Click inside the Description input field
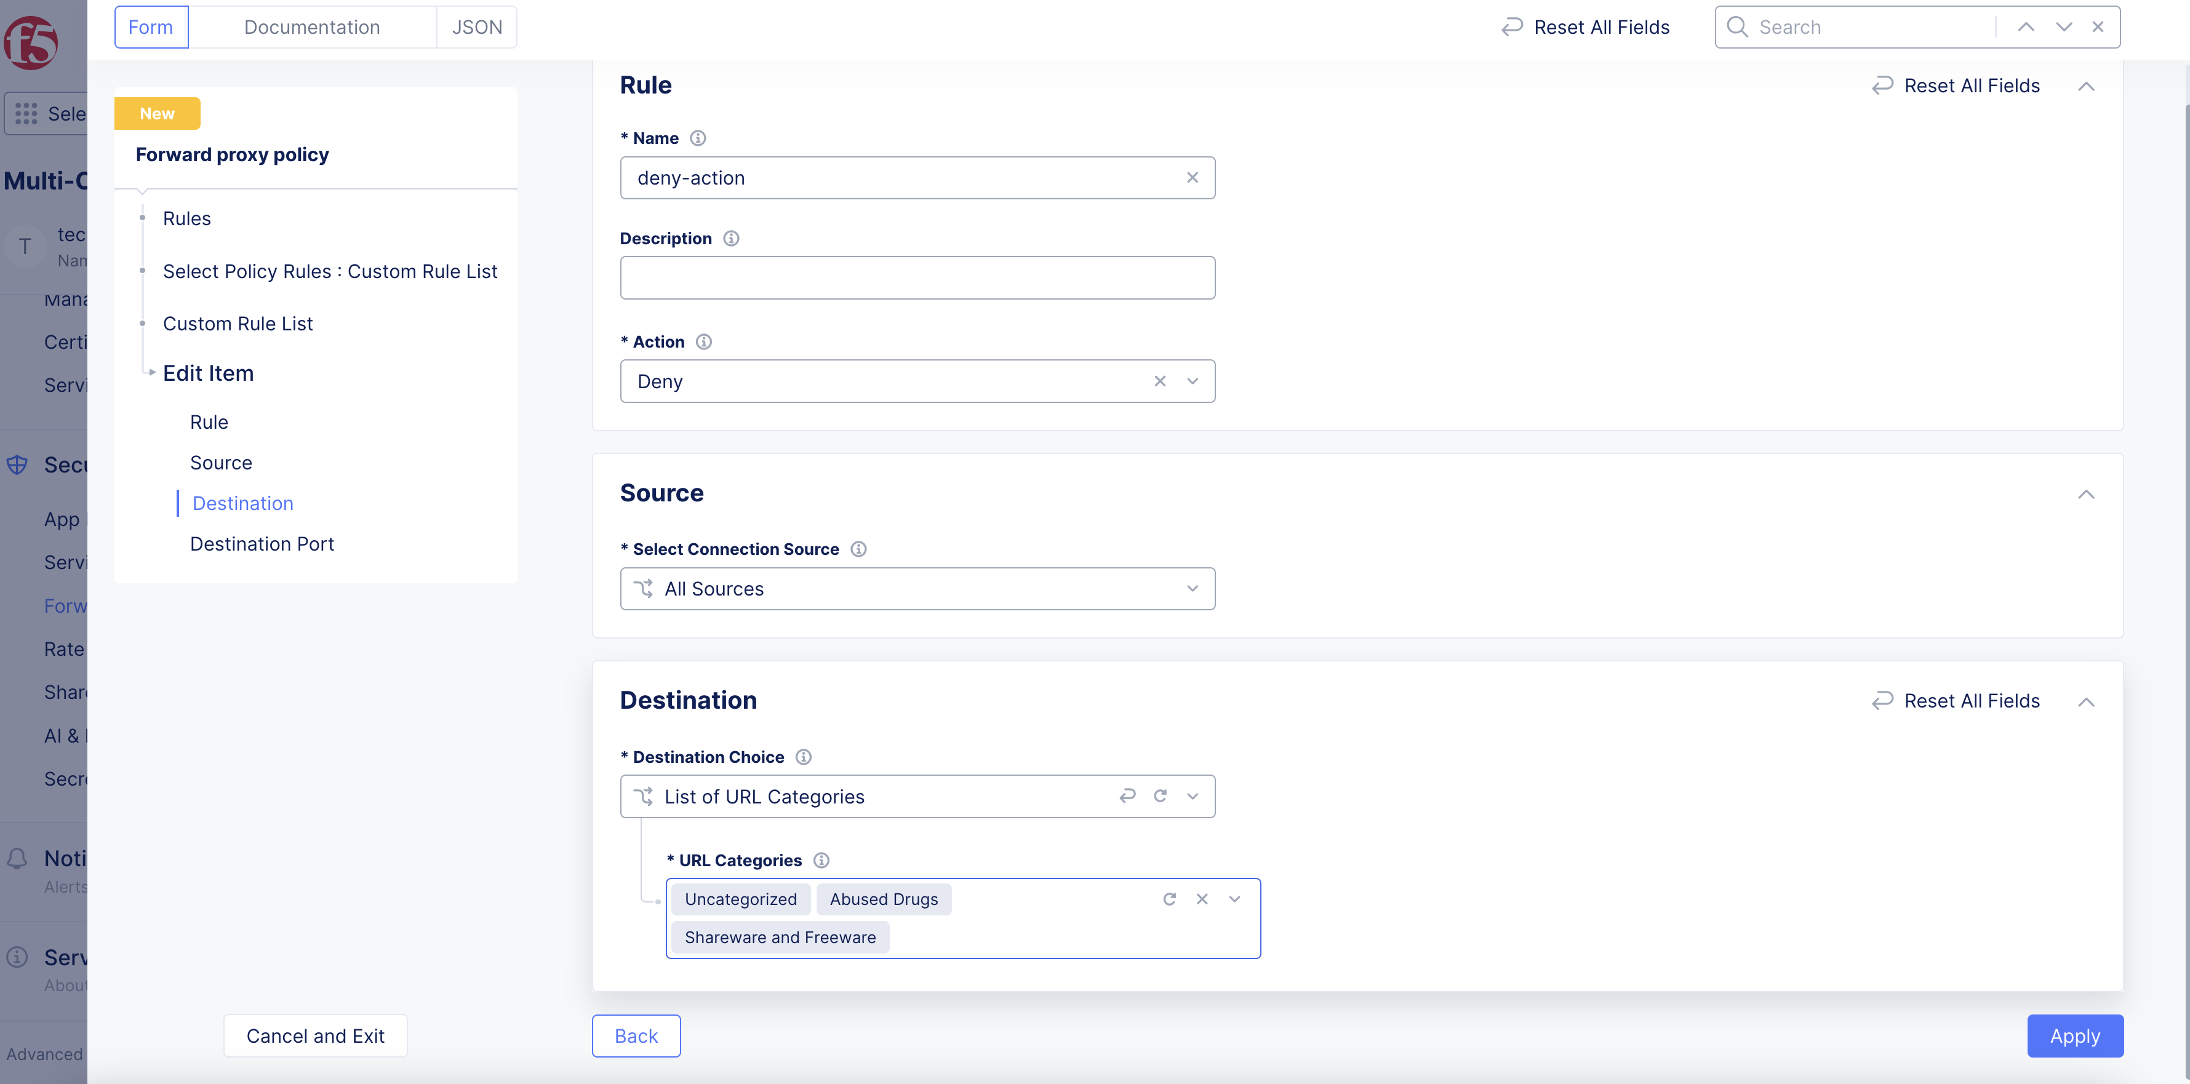 tap(917, 277)
